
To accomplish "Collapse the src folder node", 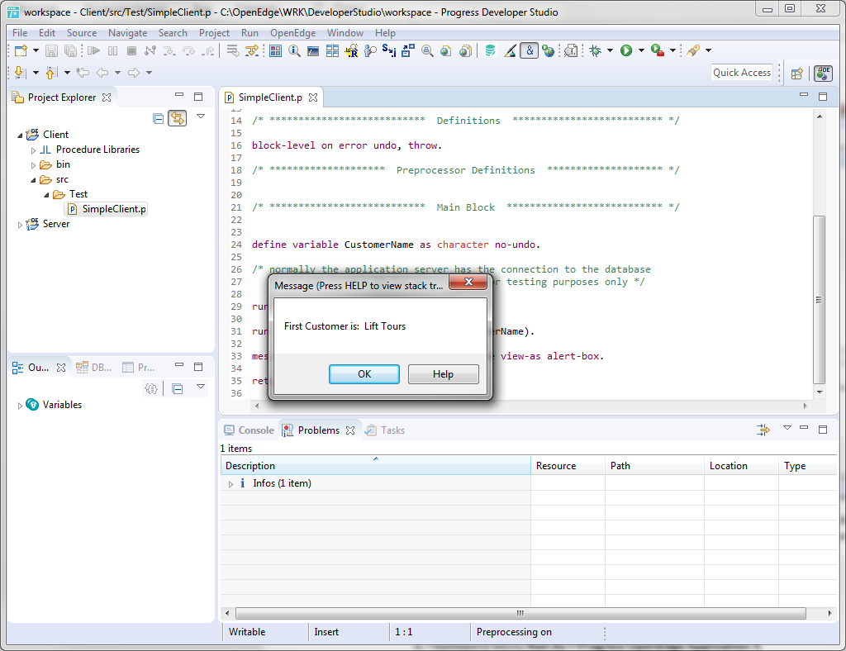I will point(33,180).
